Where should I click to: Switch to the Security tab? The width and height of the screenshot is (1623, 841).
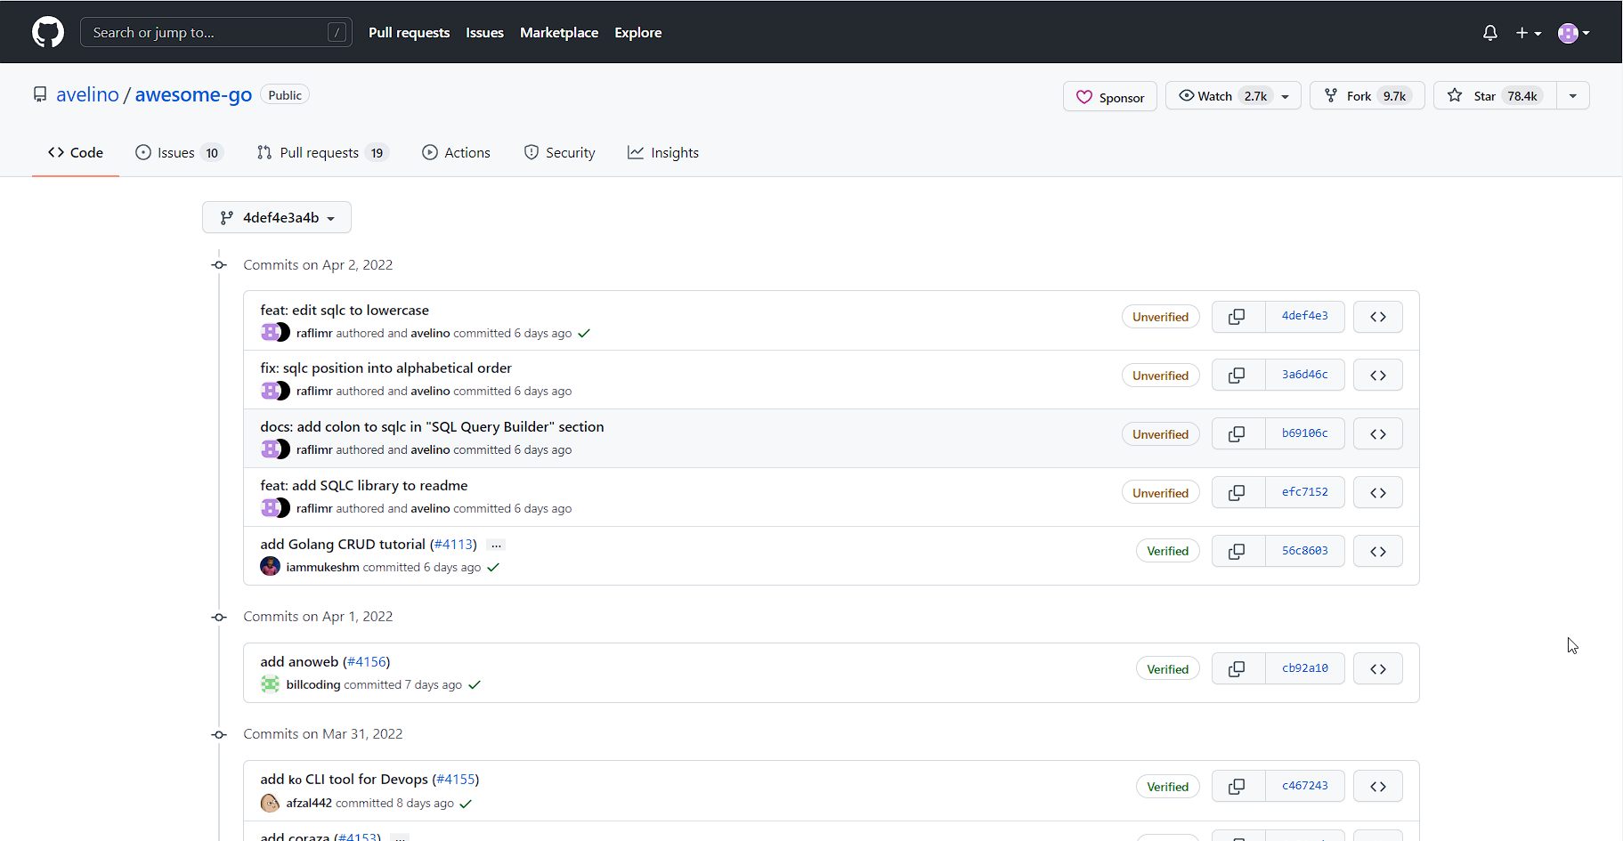(x=559, y=153)
